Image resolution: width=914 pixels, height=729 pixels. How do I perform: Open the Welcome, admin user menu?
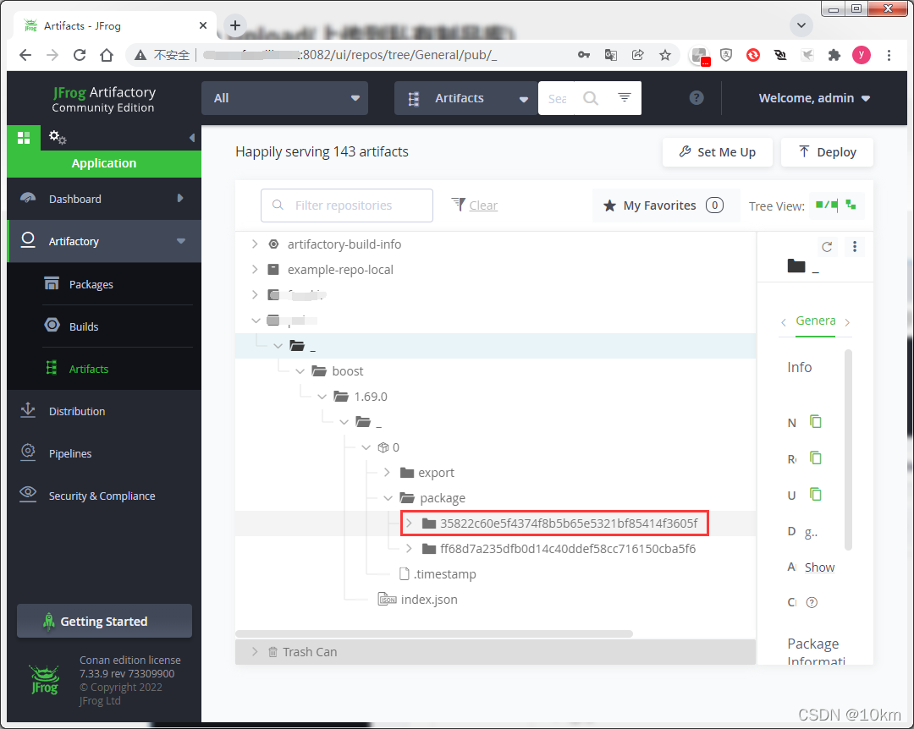click(814, 98)
